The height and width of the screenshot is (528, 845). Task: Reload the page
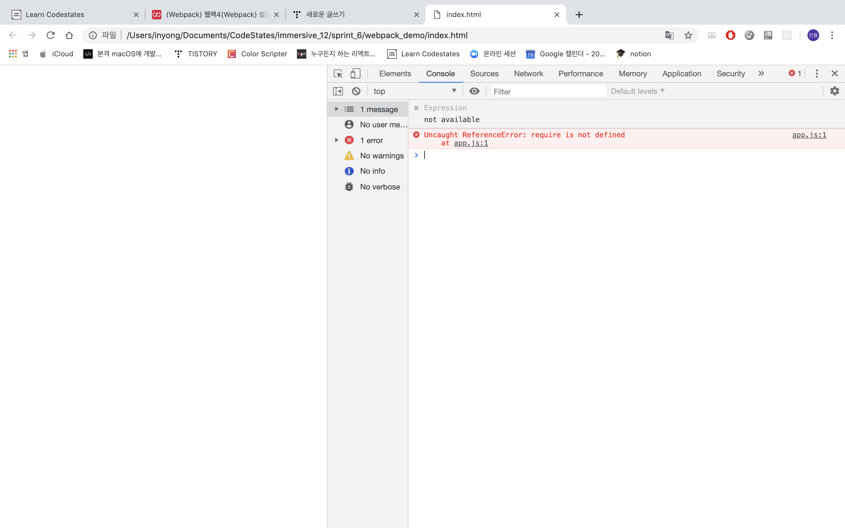pos(51,35)
